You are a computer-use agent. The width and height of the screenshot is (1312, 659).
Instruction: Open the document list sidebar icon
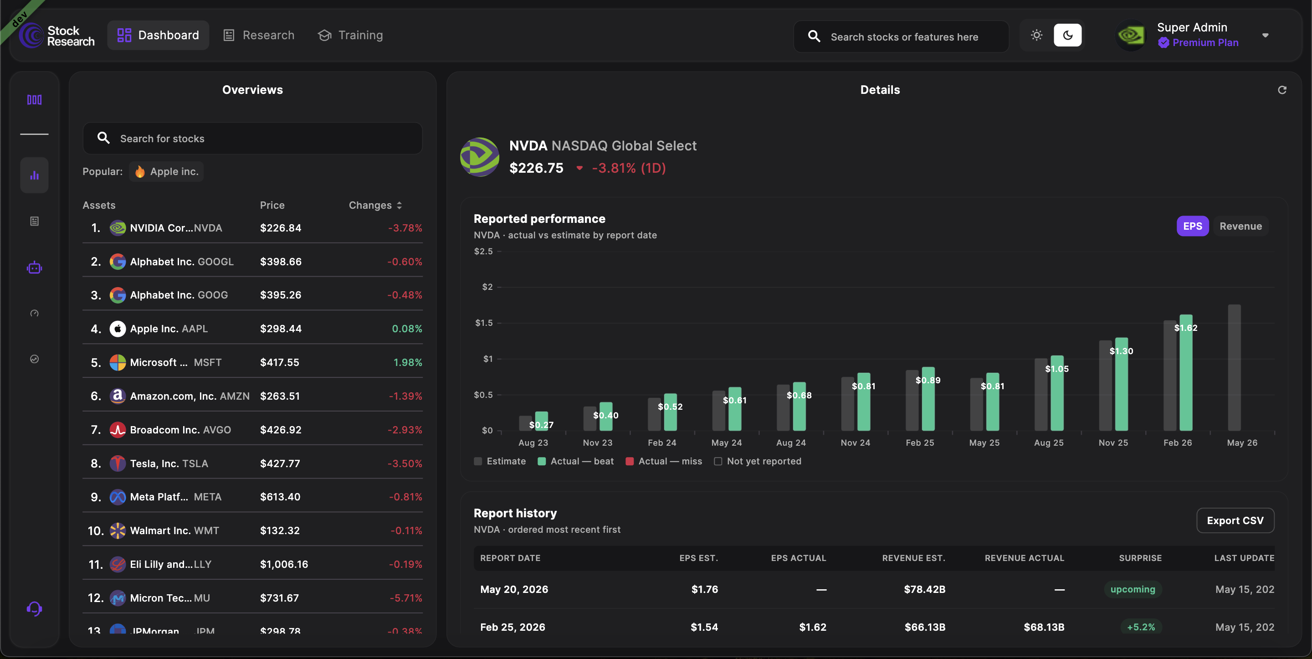tap(34, 221)
